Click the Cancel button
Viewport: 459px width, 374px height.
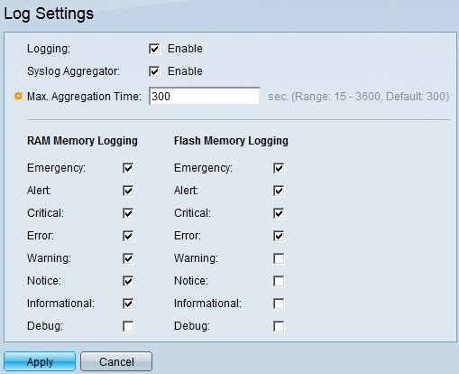[x=116, y=361]
